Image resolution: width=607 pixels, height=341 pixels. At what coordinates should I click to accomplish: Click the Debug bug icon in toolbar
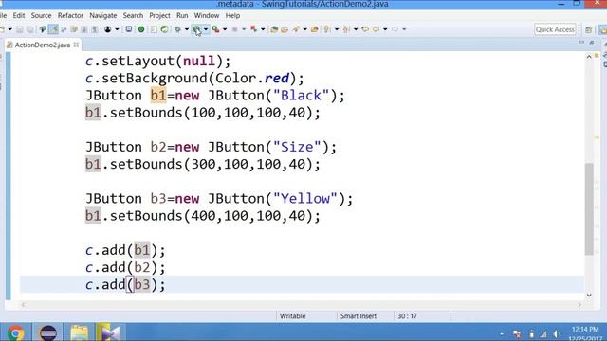(x=178, y=29)
